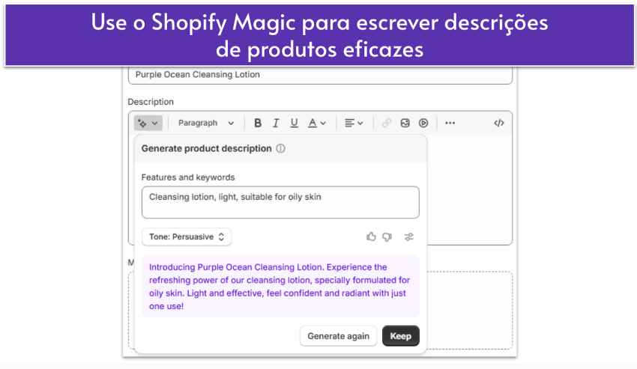
Task: Toggle underline formatting
Action: pos(294,123)
